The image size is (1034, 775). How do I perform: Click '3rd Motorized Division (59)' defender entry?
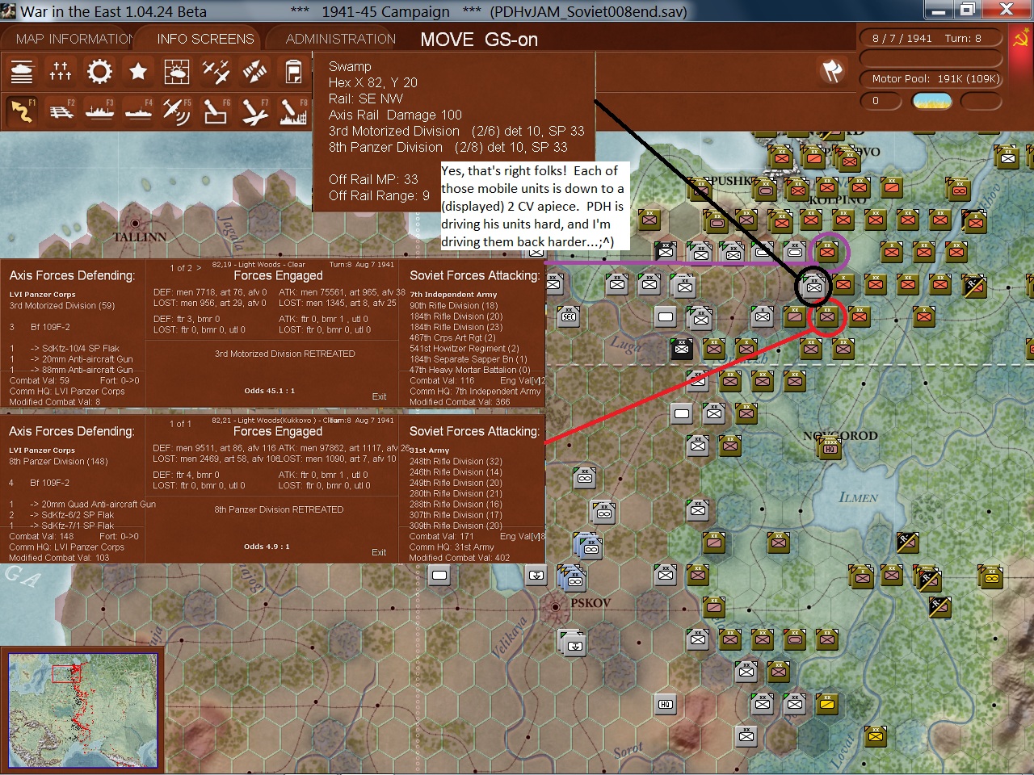pyautogui.click(x=62, y=306)
